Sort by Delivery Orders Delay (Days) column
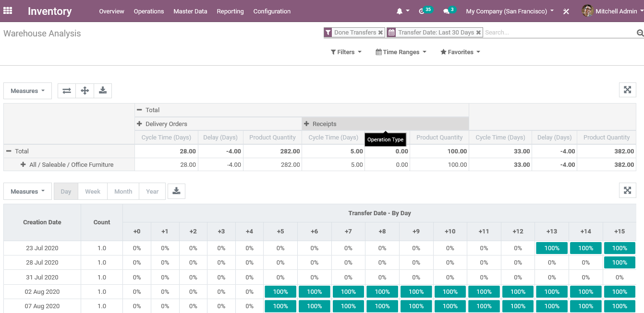 (x=220, y=137)
